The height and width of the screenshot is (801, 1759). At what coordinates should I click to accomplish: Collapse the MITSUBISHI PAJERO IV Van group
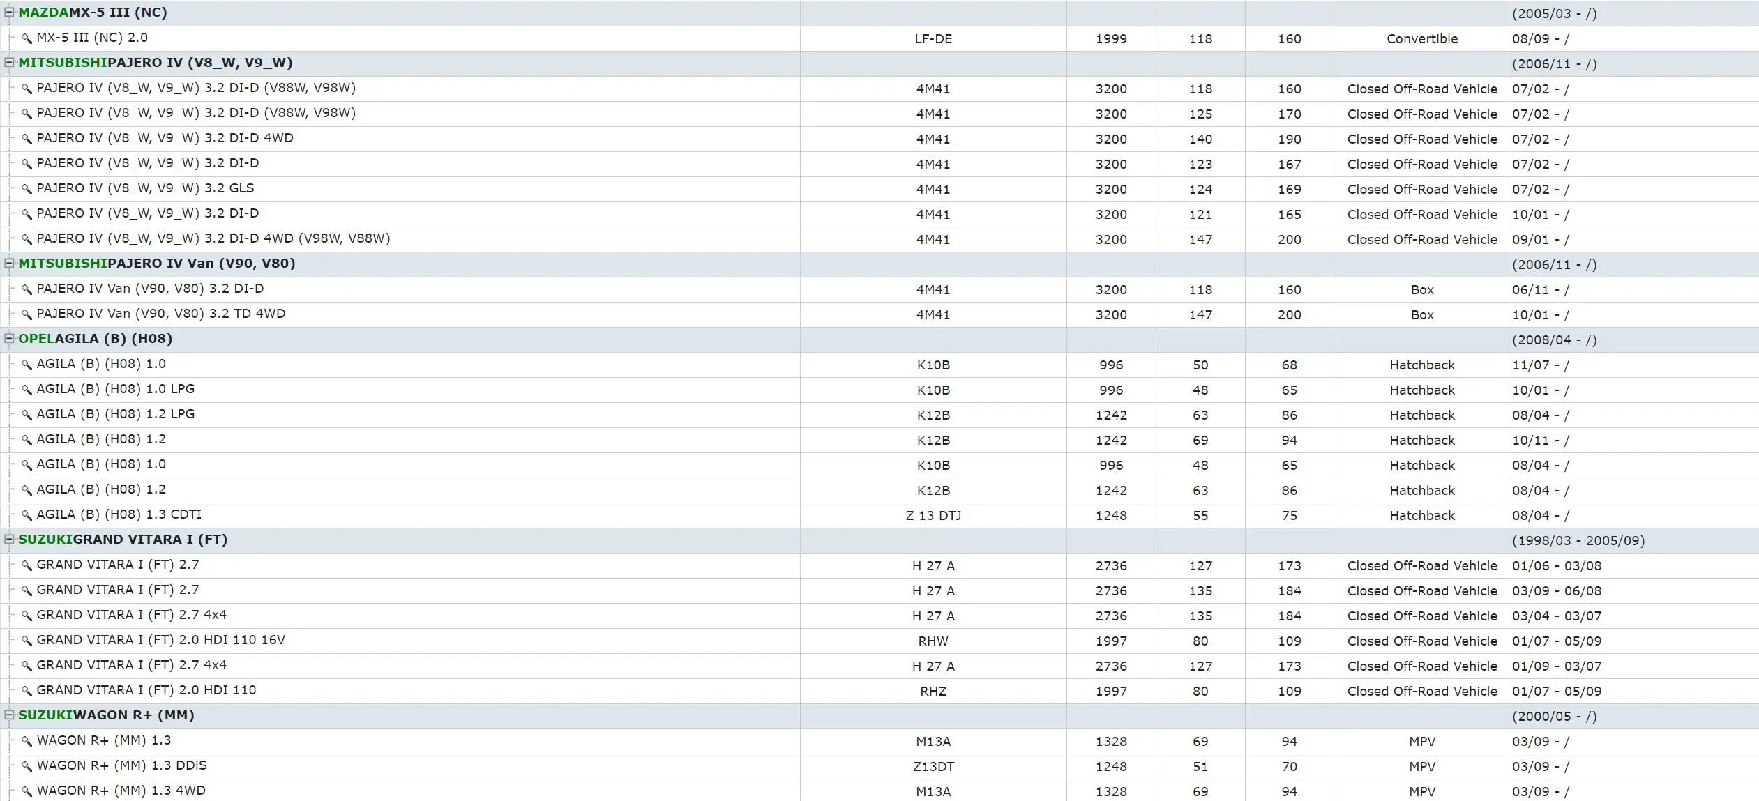point(10,263)
